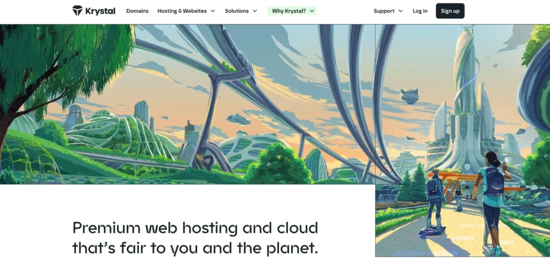Click the hoverboard under the standing rider
Viewport: 550px width, 260px height.
pyautogui.click(x=432, y=232)
